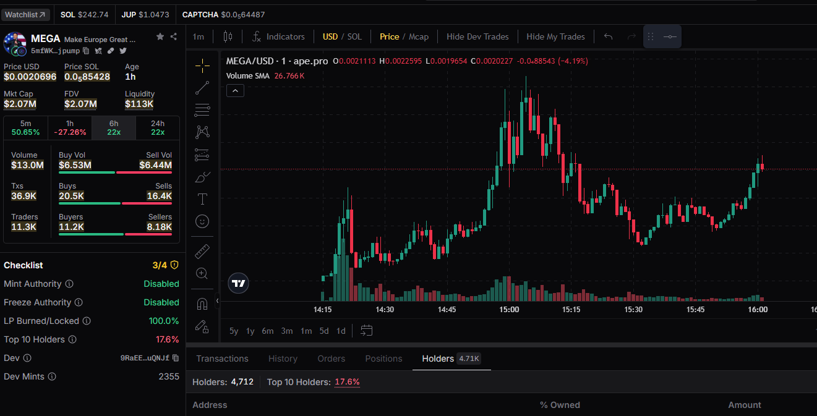817x416 pixels.
Task: Click the toolbar drag handle dots
Action: pyautogui.click(x=651, y=36)
